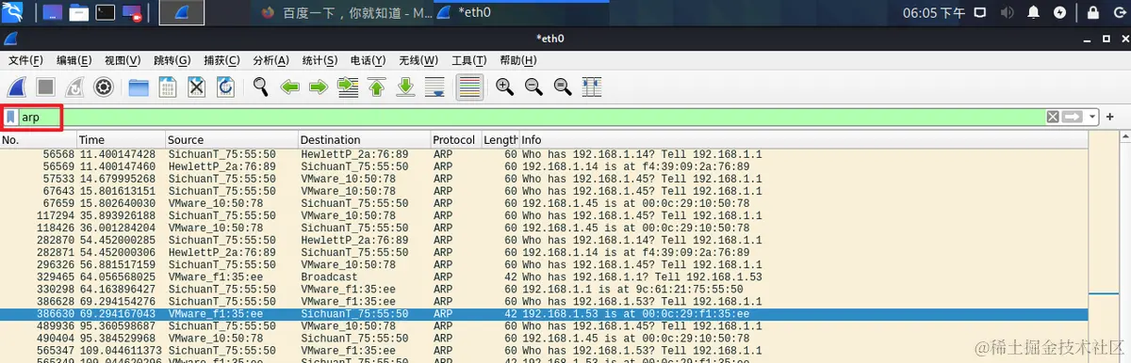Open notifications bell in the tray
Viewport: 1131px width, 363px height.
pos(1034,13)
